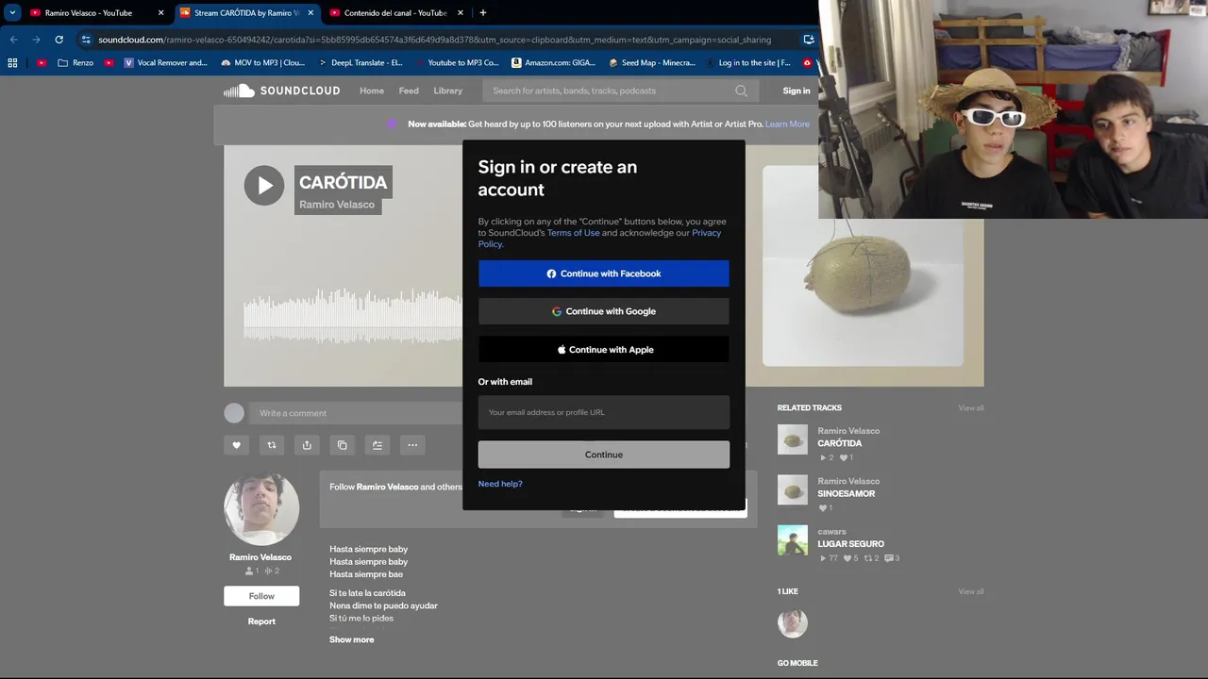Continue with Facebook

(604, 273)
